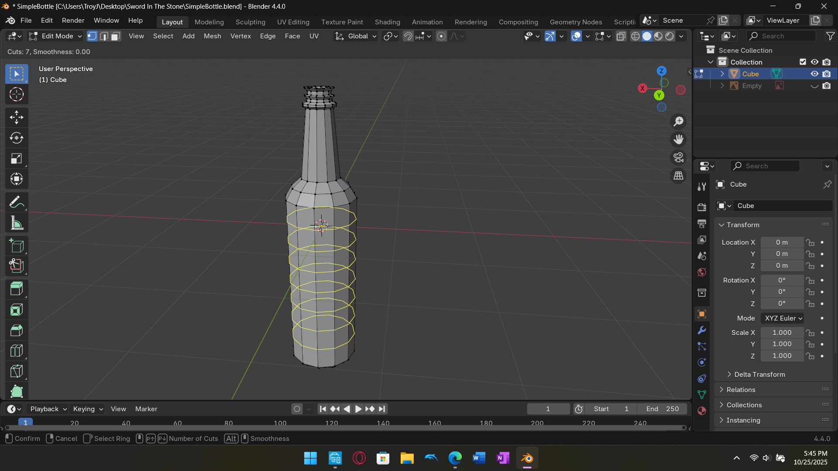
Task: Click the Keying button
Action: [x=88, y=409]
